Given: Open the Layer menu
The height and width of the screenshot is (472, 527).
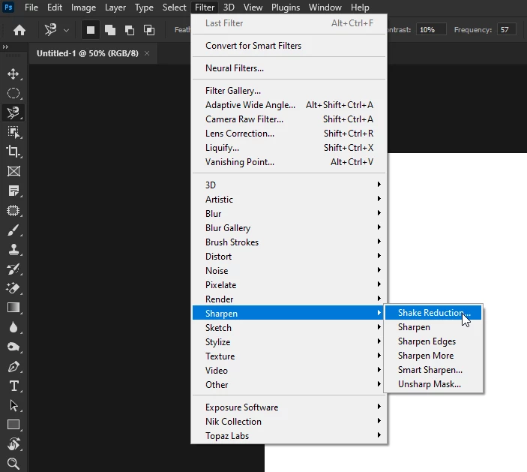Looking at the screenshot, I should pyautogui.click(x=115, y=7).
